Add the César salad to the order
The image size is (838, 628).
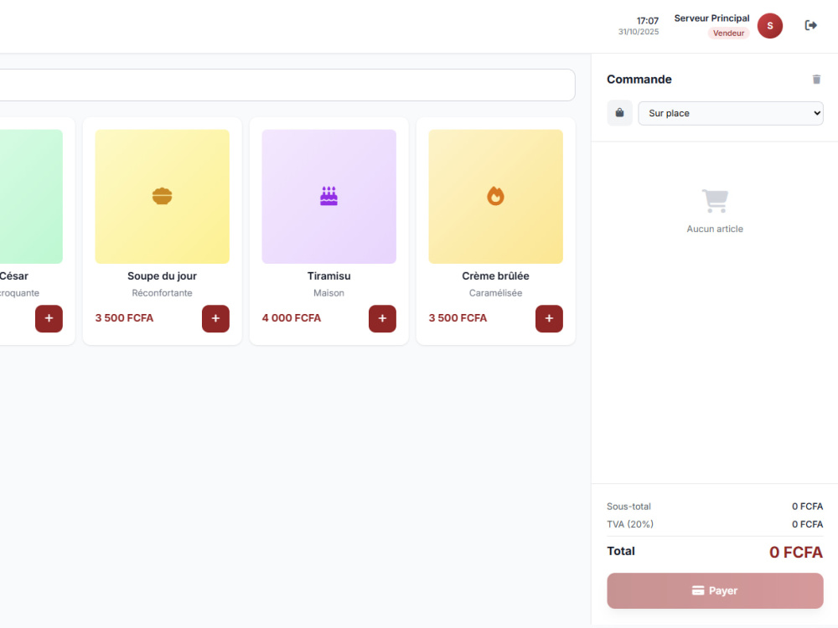49,318
